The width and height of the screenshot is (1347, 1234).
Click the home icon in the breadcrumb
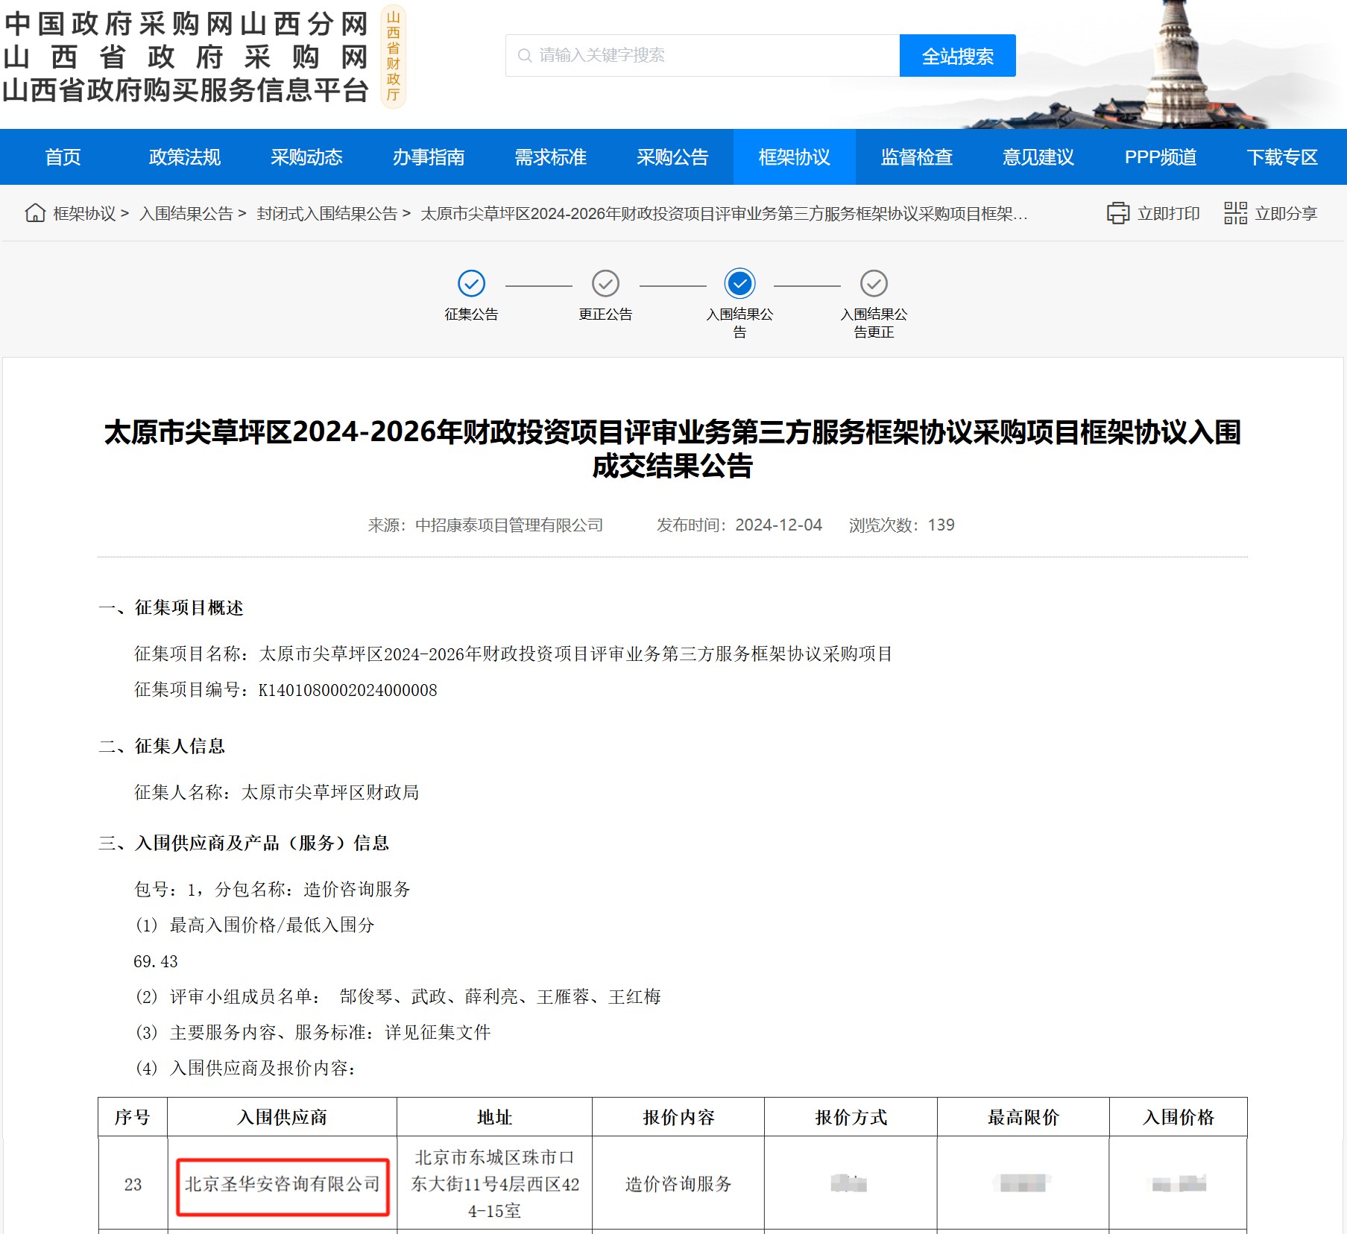pyautogui.click(x=35, y=213)
